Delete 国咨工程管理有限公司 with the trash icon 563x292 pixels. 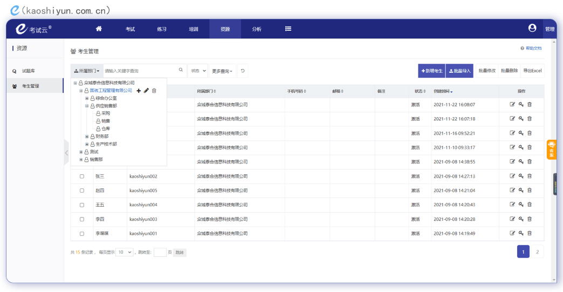pyautogui.click(x=154, y=91)
